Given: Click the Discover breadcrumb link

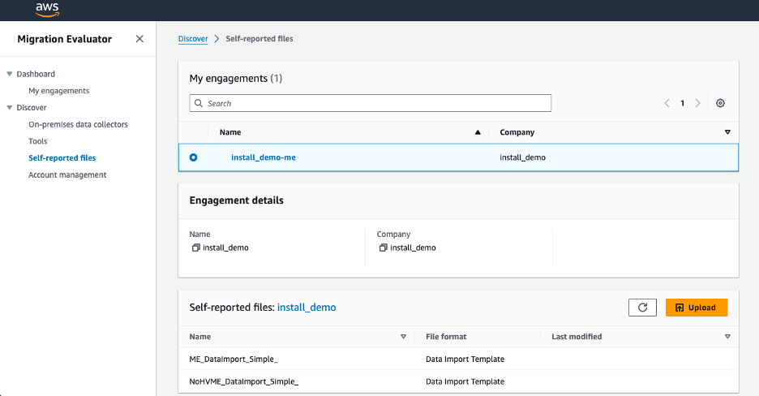Looking at the screenshot, I should 193,39.
